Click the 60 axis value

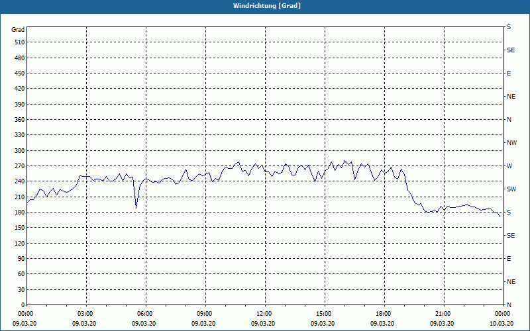(21, 274)
